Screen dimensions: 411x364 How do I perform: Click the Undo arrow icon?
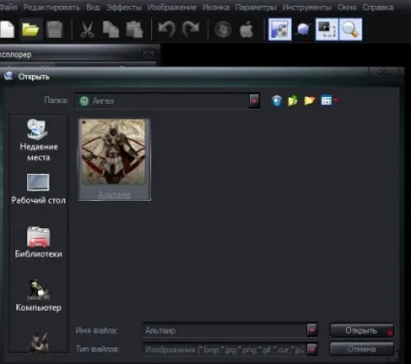point(167,30)
